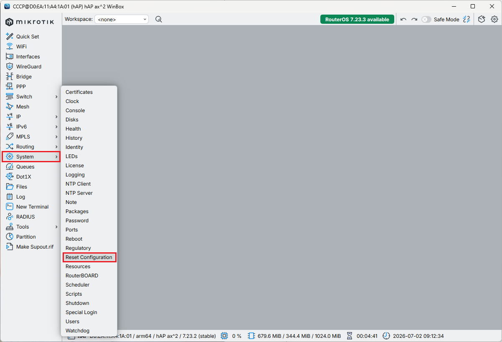The width and height of the screenshot is (502, 342).
Task: Select Health menu item
Action: coord(73,129)
